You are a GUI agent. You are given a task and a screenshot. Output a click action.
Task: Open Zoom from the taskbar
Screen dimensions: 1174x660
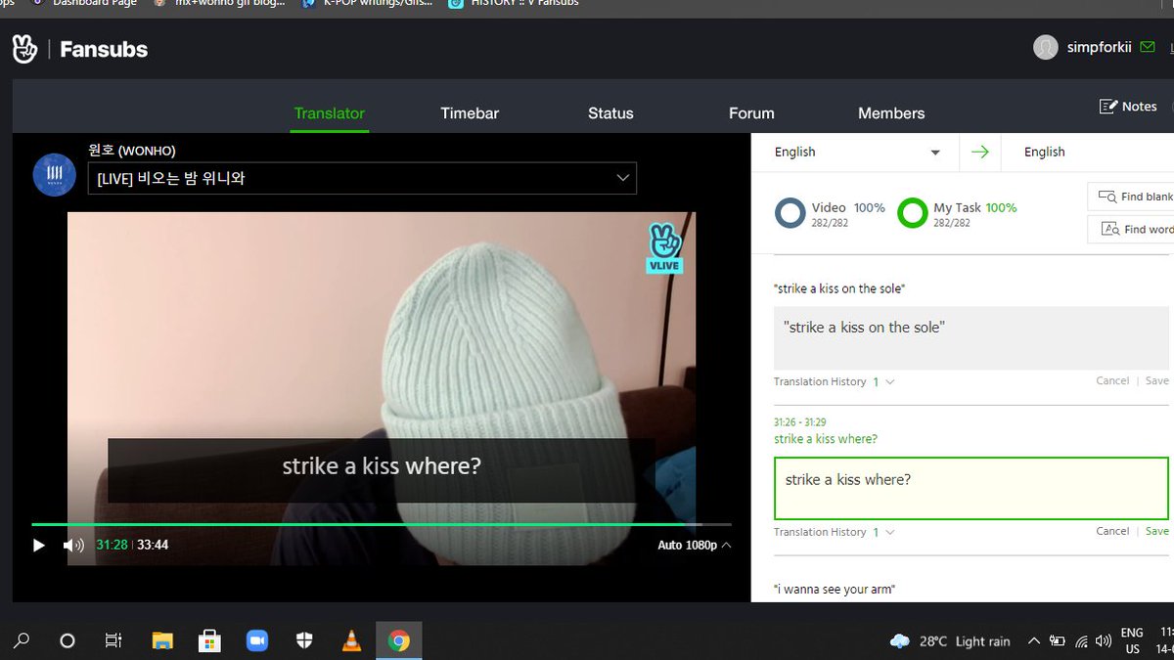pyautogui.click(x=256, y=640)
